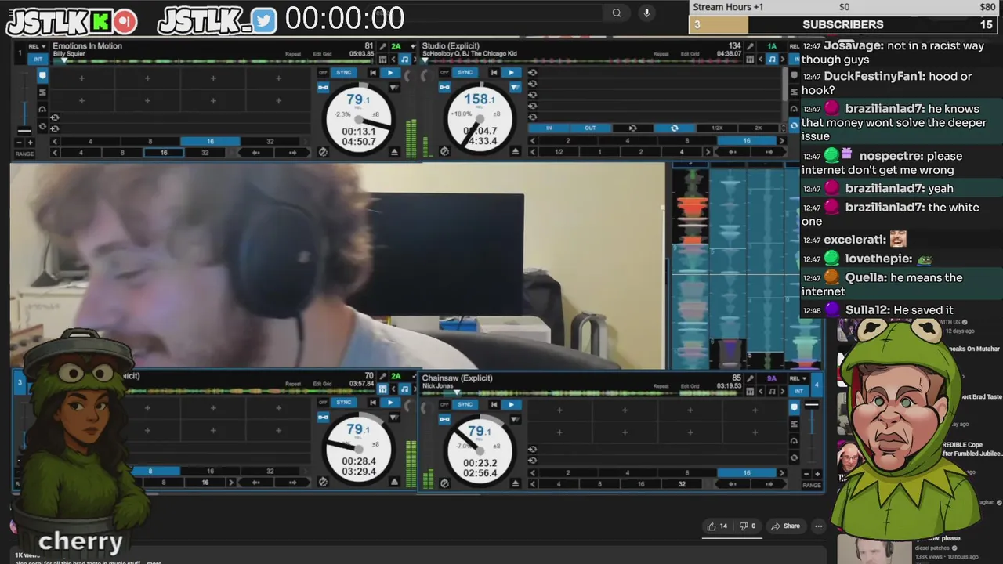Open the Range button on deck 4
1003x564 pixels.
coord(811,485)
